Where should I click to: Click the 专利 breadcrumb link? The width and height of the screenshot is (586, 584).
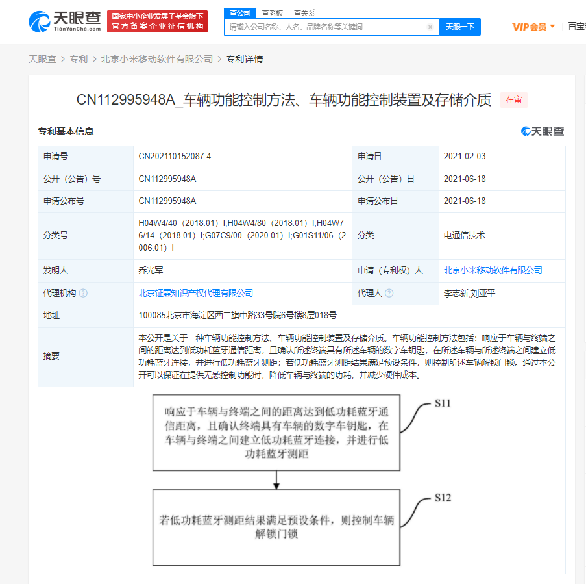(x=78, y=58)
